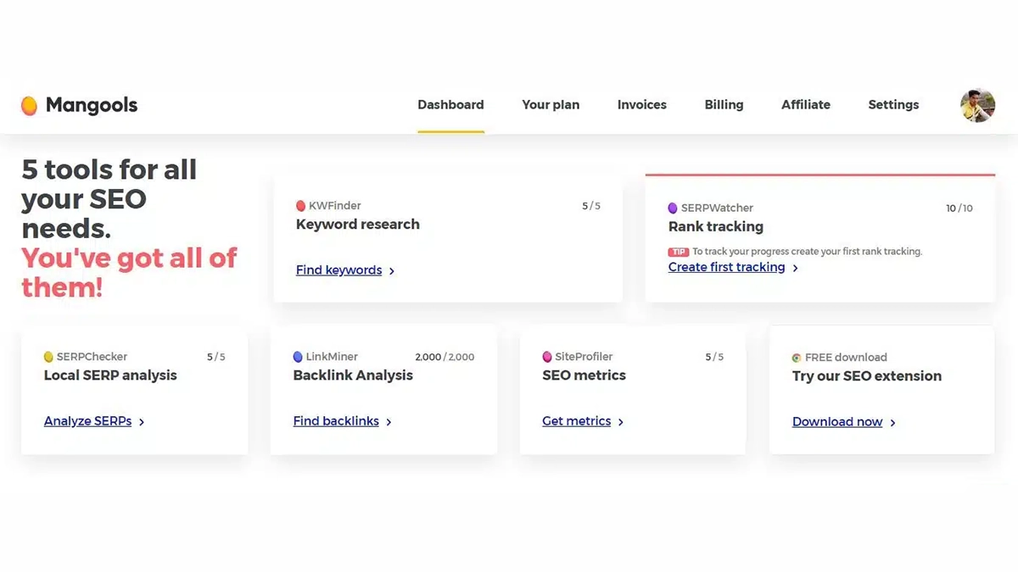
Task: Click the blue LinkMiner icon
Action: (x=298, y=357)
